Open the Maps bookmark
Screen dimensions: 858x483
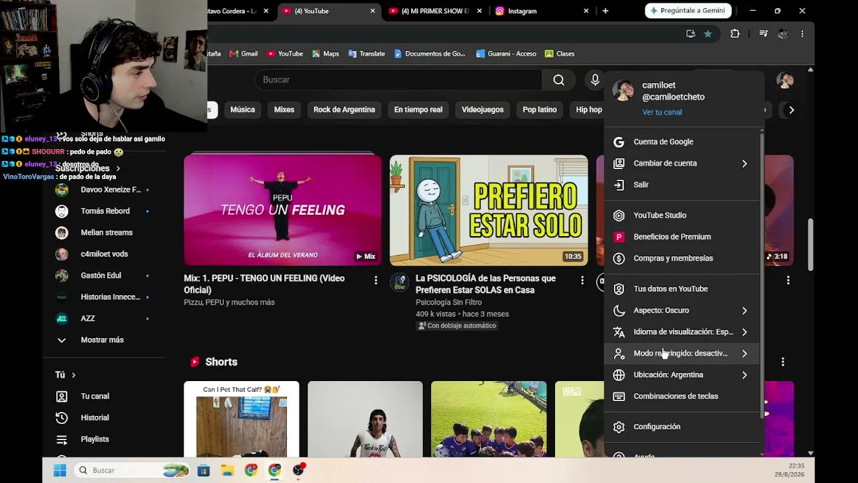[x=325, y=54]
